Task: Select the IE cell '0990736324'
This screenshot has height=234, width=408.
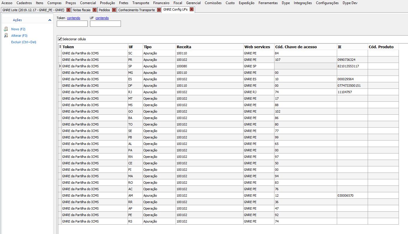Action: coord(352,60)
